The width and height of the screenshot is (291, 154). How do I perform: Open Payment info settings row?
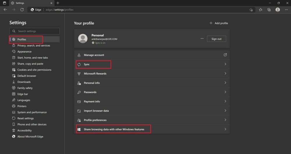click(x=151, y=101)
